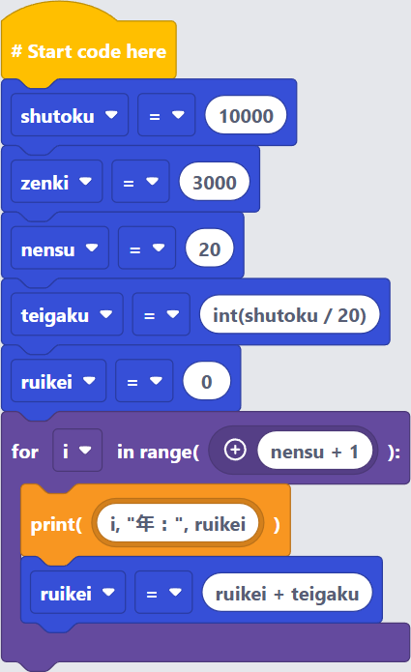
Task: Select the Start code here hat block
Action: [89, 51]
